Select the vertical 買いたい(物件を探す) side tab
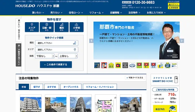 [x=19, y=30]
